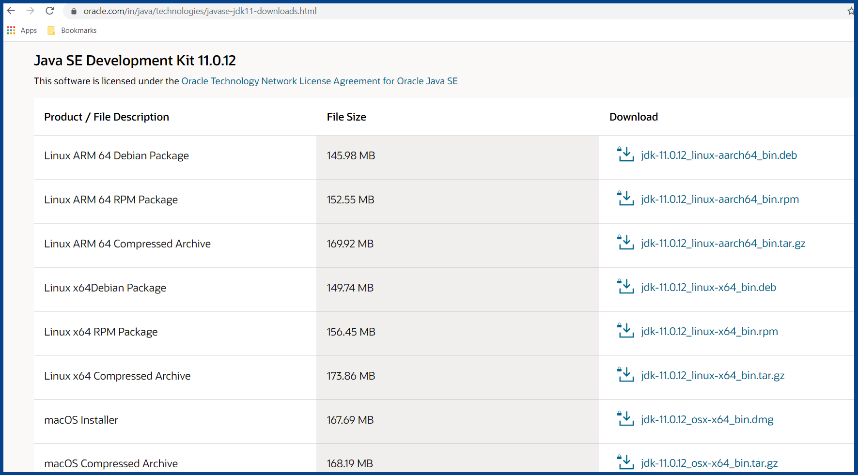858x475 pixels.
Task: Select 'Linux x64Debian Package' row text
Action: click(x=105, y=288)
